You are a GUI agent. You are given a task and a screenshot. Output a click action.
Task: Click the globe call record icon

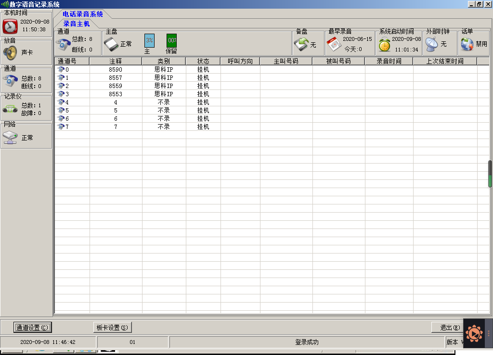pos(467,44)
